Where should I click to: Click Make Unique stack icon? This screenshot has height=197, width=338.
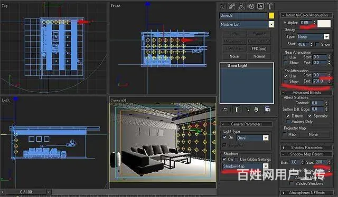tap(248, 110)
